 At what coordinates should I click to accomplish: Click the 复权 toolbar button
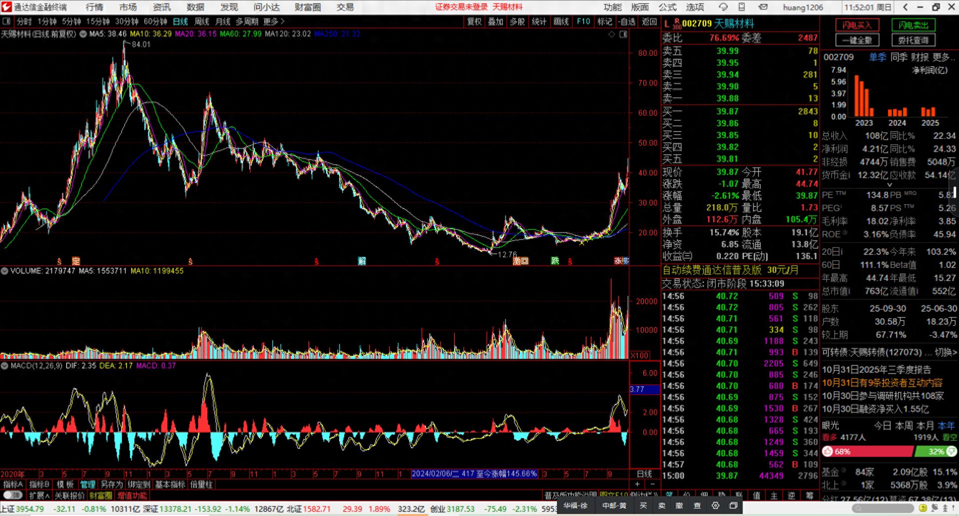(475, 21)
